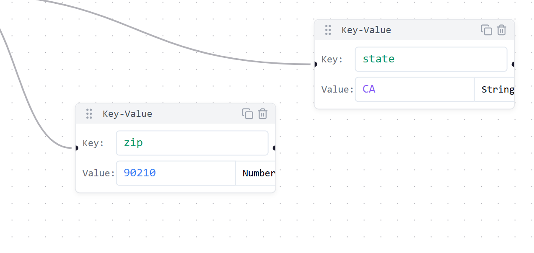534x253 pixels.
Task: Click the trash icon on the state Key-Value node
Action: 501,30
